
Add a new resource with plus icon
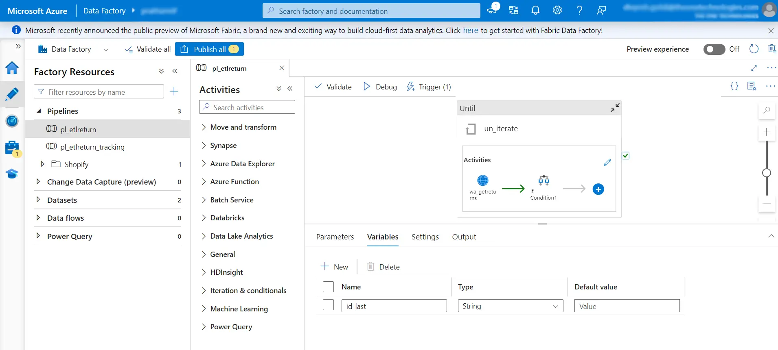(x=174, y=91)
